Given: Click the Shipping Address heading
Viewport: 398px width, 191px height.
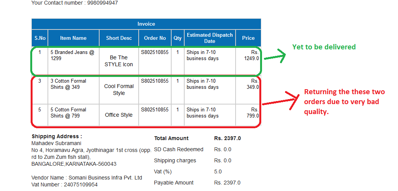Looking at the screenshot, I should click(x=57, y=136).
